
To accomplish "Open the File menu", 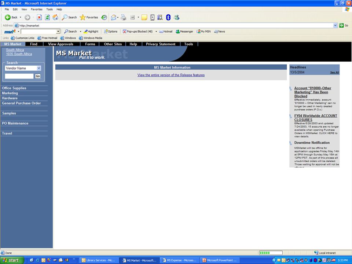I will pyautogui.click(x=7, y=9).
